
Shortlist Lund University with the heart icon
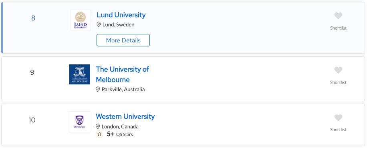click(x=338, y=16)
